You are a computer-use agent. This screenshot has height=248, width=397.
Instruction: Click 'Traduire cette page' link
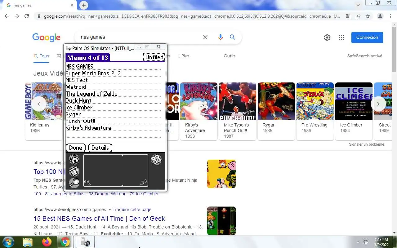[132, 210]
